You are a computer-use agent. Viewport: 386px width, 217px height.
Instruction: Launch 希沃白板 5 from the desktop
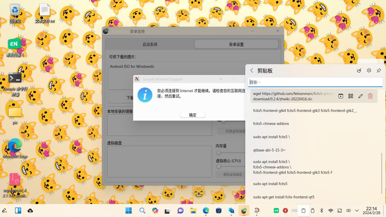(x=15, y=47)
